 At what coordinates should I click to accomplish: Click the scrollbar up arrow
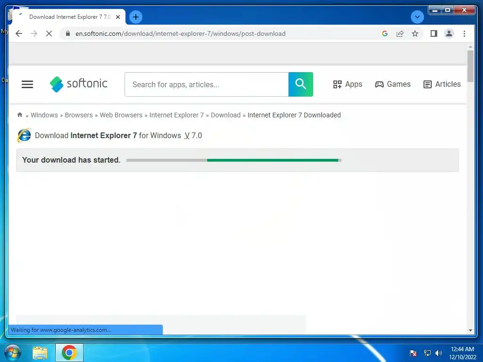[x=470, y=47]
